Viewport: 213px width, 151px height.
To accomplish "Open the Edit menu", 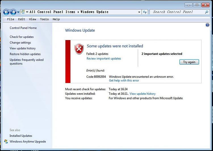I will tap(22, 19).
